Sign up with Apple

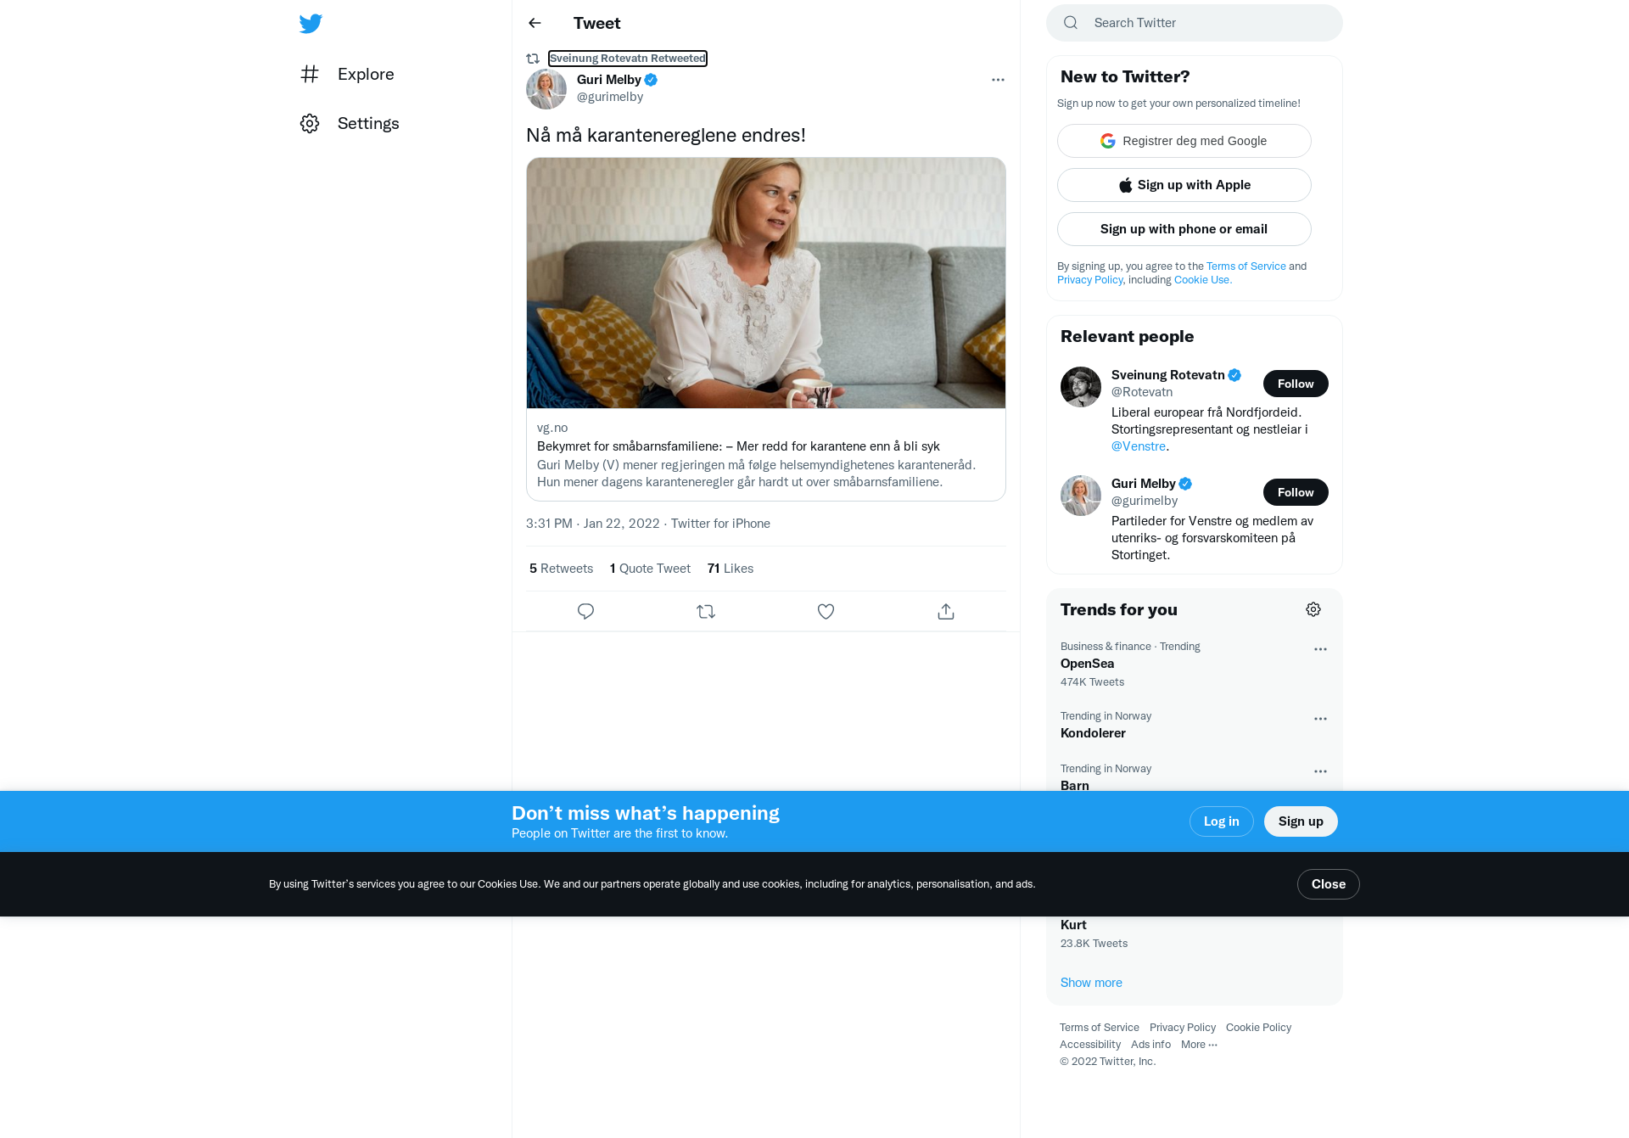tap(1184, 185)
